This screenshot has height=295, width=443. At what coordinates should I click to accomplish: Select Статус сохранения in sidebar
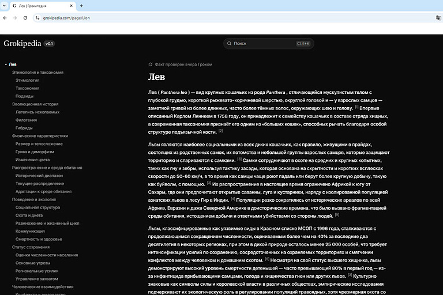pos(31,247)
